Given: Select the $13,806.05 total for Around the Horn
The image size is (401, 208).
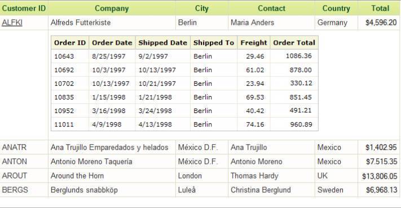Looking at the screenshot, I should pos(380,176).
